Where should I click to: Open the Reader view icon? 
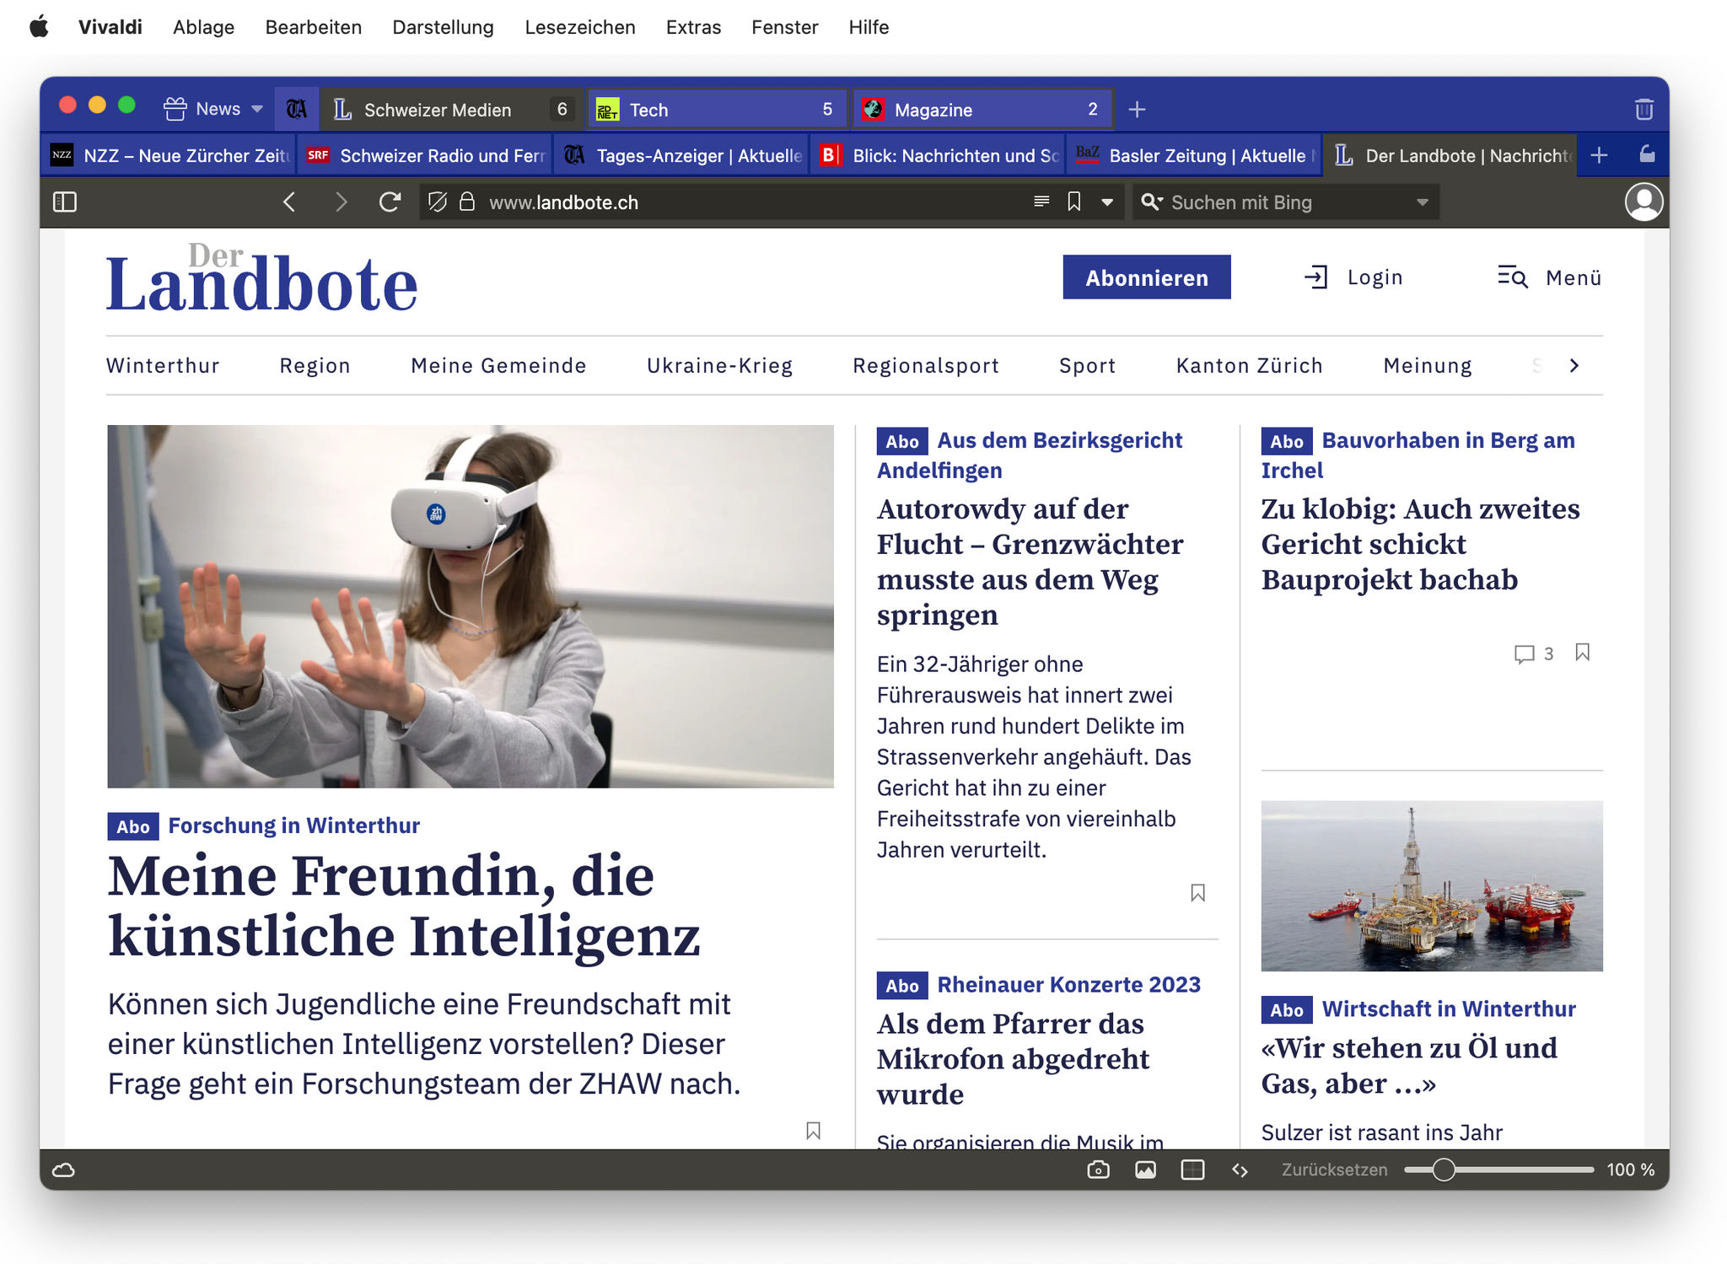coord(1041,202)
